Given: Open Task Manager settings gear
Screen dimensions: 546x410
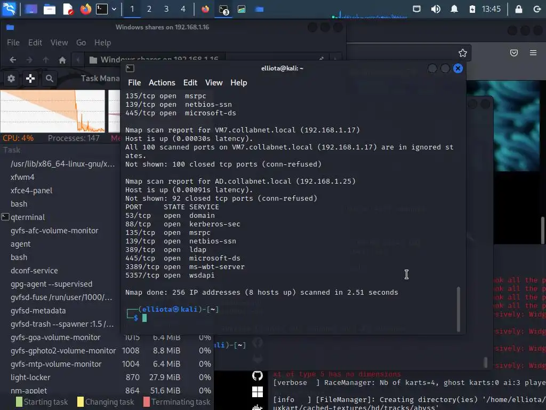Looking at the screenshot, I should [11, 78].
